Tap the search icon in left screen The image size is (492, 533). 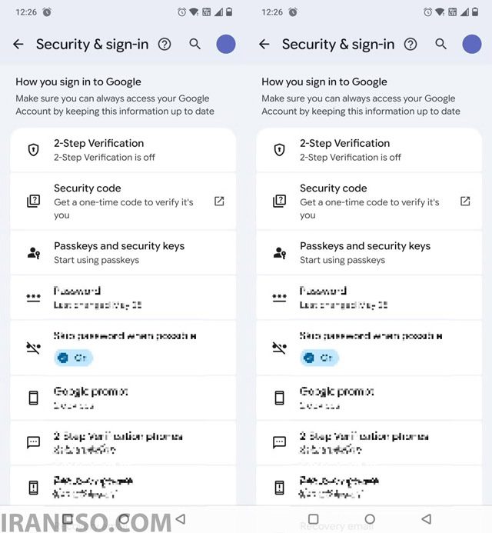pos(194,44)
